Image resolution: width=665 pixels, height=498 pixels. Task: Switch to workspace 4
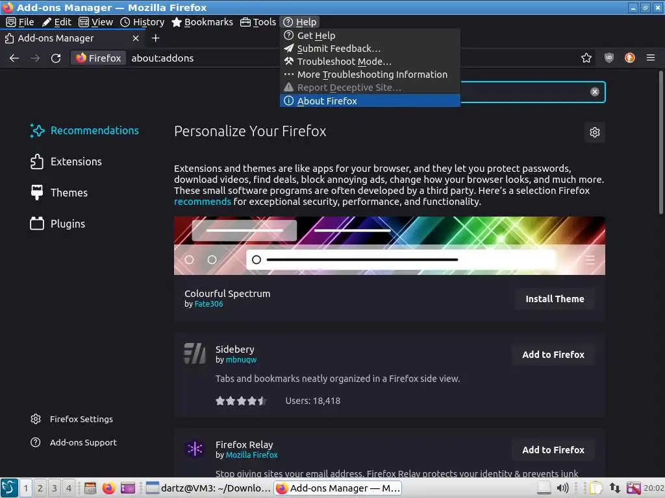click(x=69, y=488)
